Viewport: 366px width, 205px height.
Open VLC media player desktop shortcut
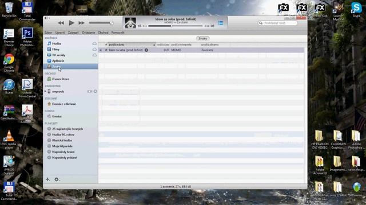[9, 140]
